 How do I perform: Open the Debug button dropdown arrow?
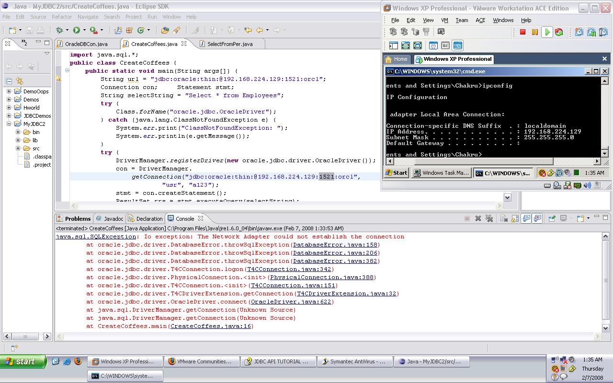(x=67, y=30)
